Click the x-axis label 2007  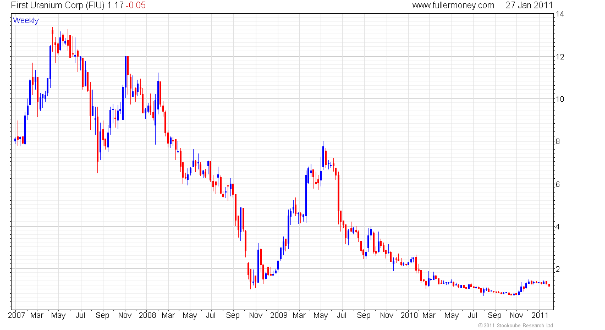point(16,315)
